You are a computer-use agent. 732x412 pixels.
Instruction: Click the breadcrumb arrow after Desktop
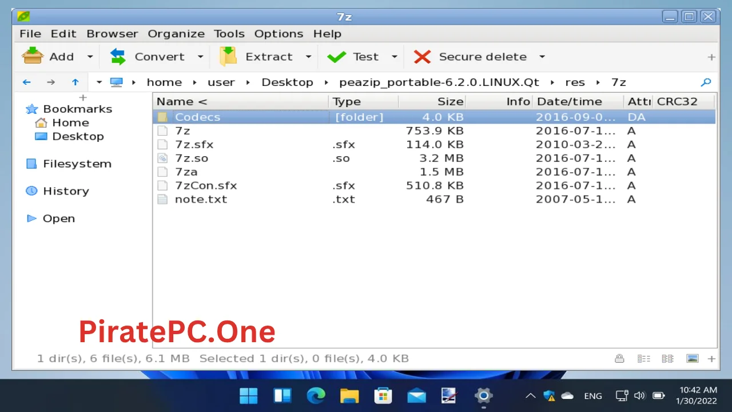pos(326,82)
